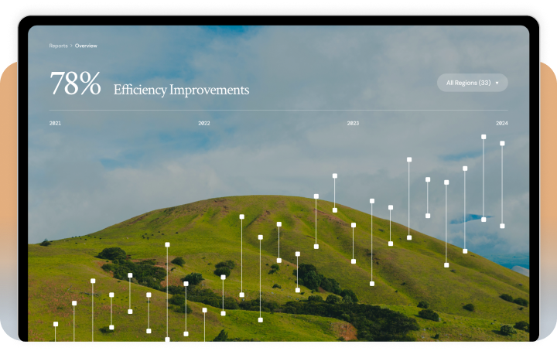The width and height of the screenshot is (557, 351).
Task: Select the 2024 timeline label
Action: pos(501,123)
